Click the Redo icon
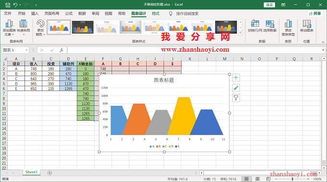 pos(26,5)
